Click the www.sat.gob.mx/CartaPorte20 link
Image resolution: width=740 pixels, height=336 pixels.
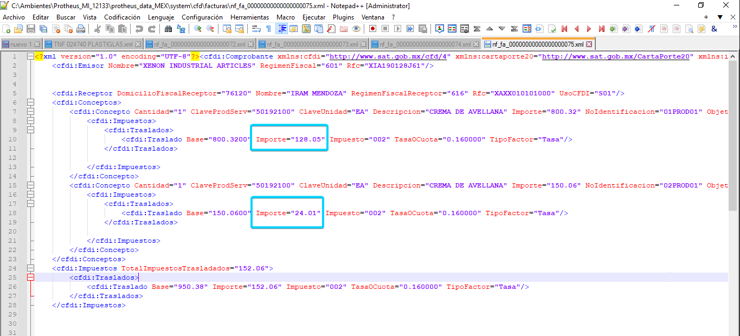[616, 56]
